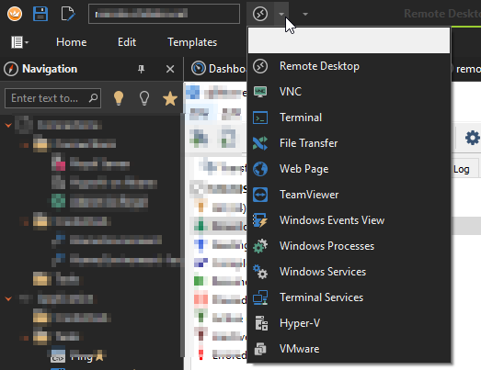
Task: Select VNC from the menu
Action: tap(349, 92)
